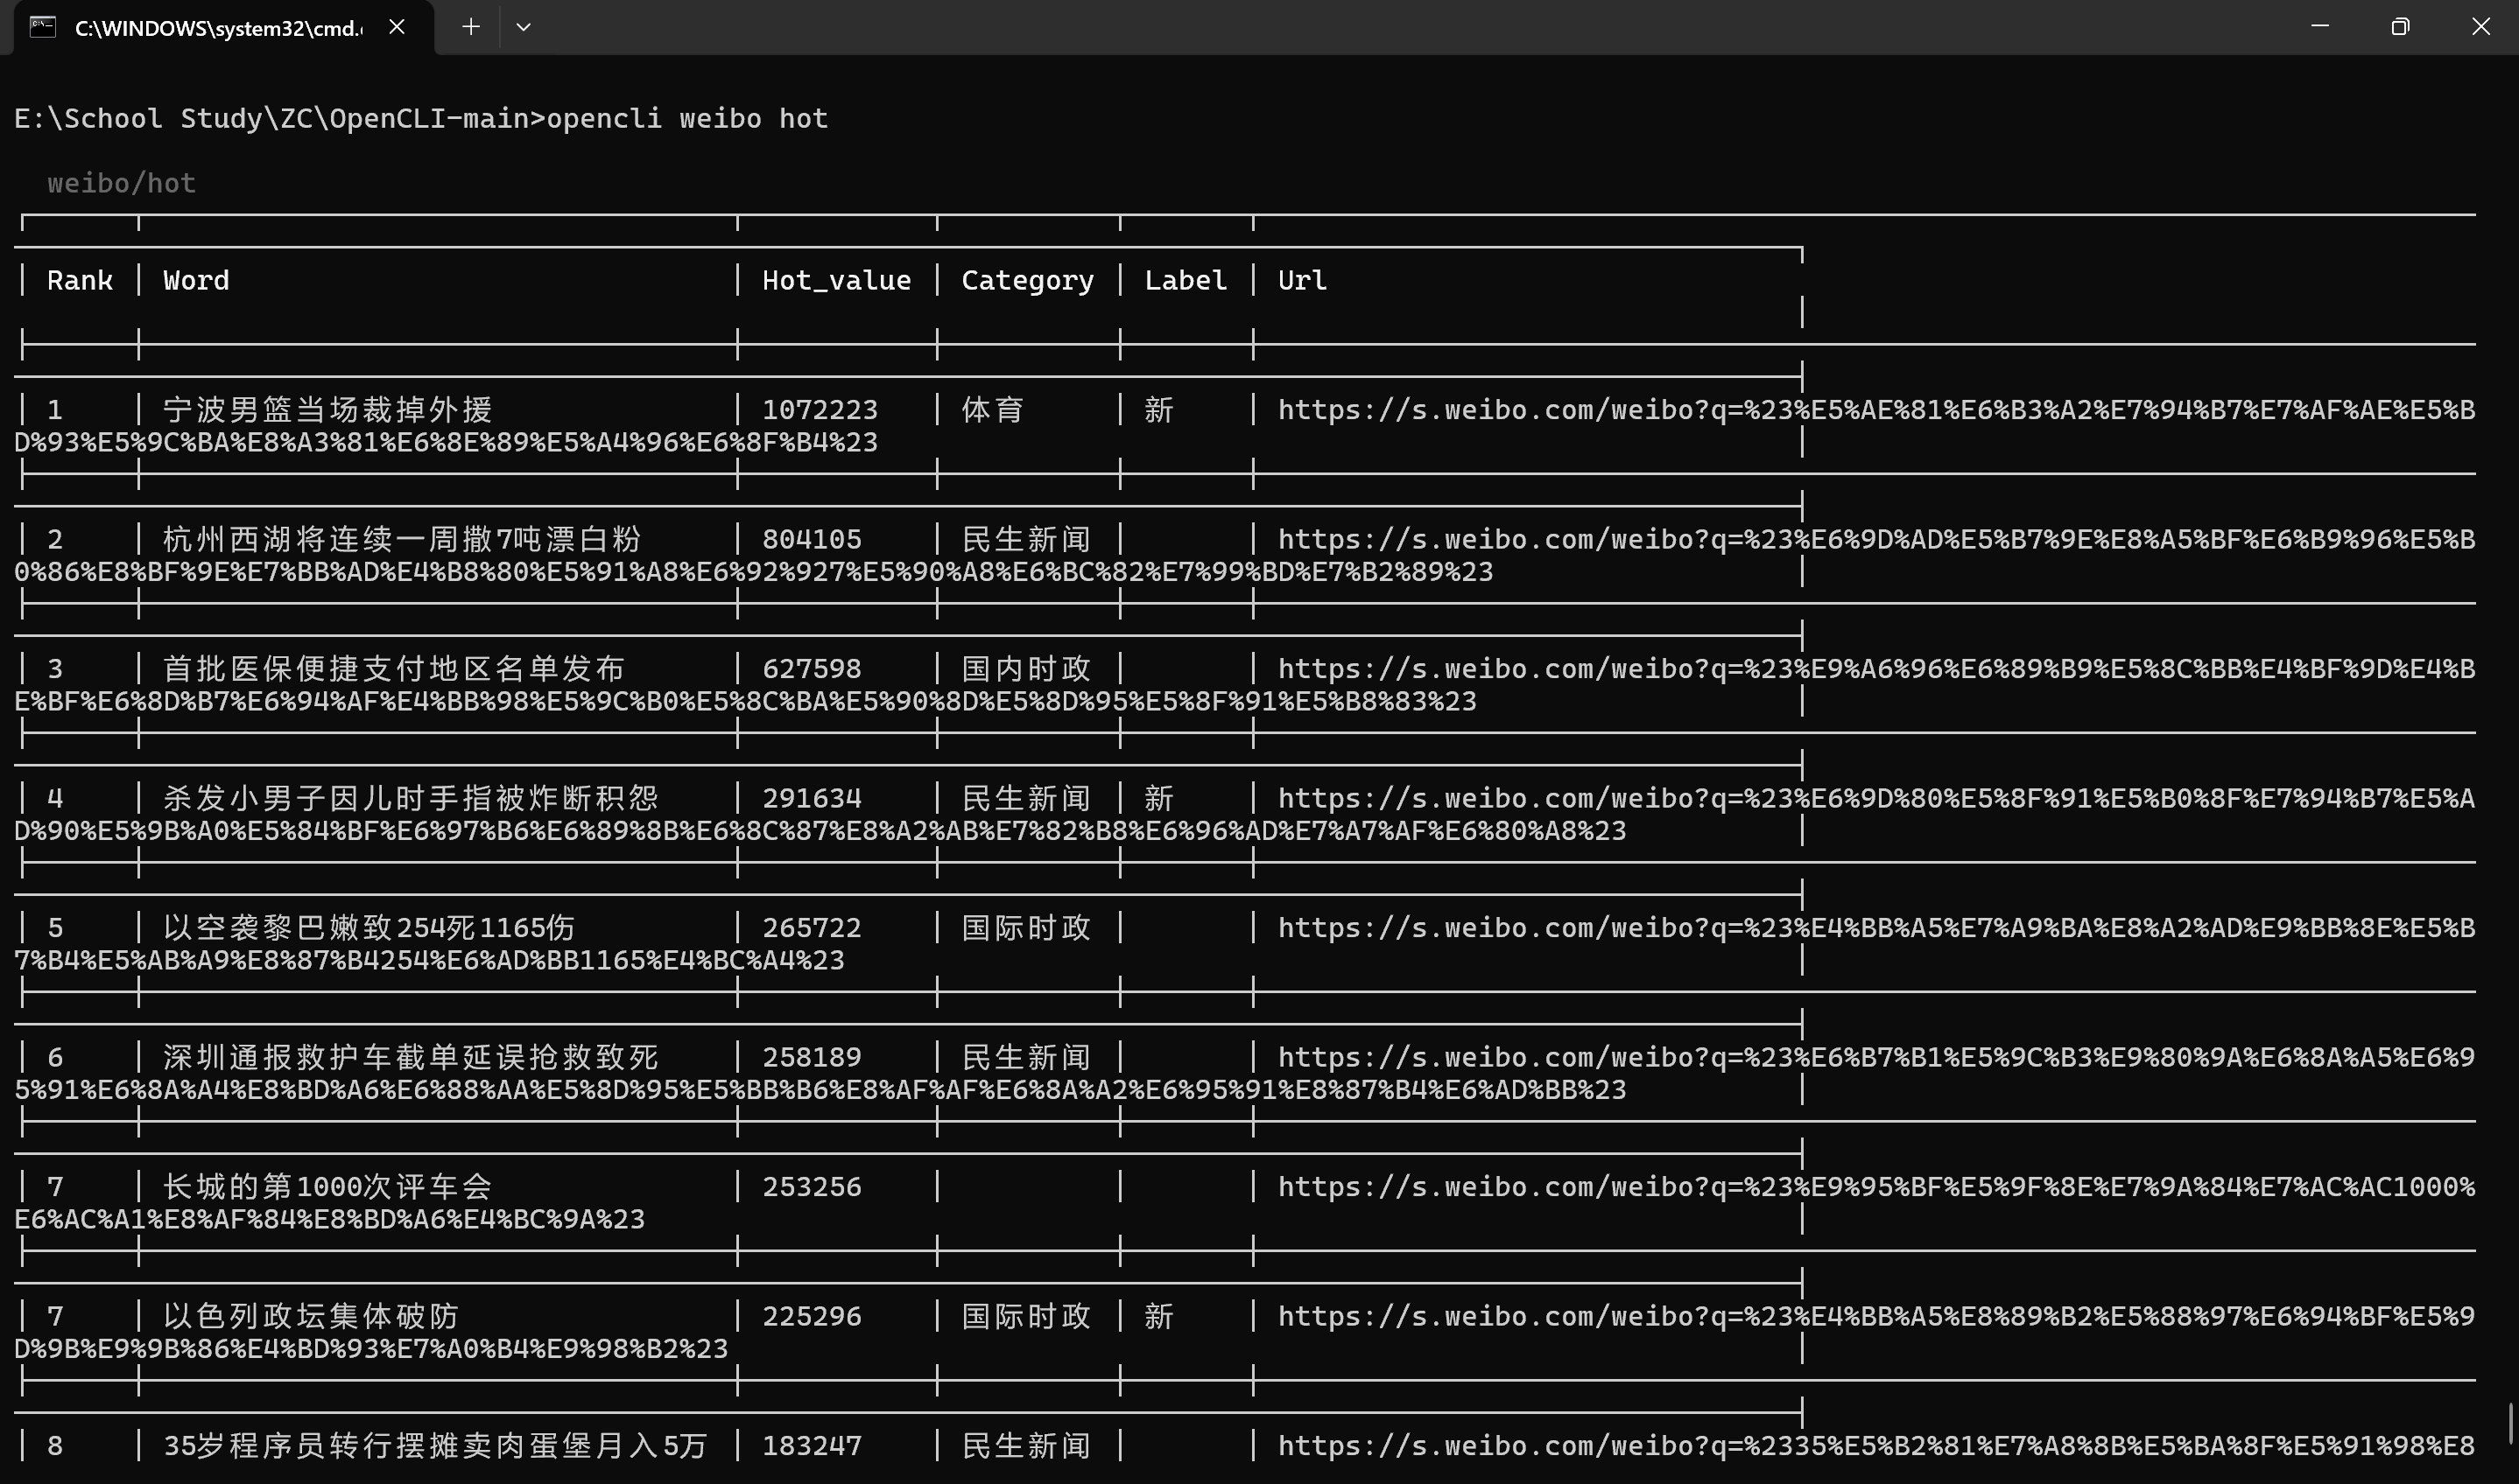Click the Word column header
Screen dimensions: 2519x1484
(x=196, y=281)
